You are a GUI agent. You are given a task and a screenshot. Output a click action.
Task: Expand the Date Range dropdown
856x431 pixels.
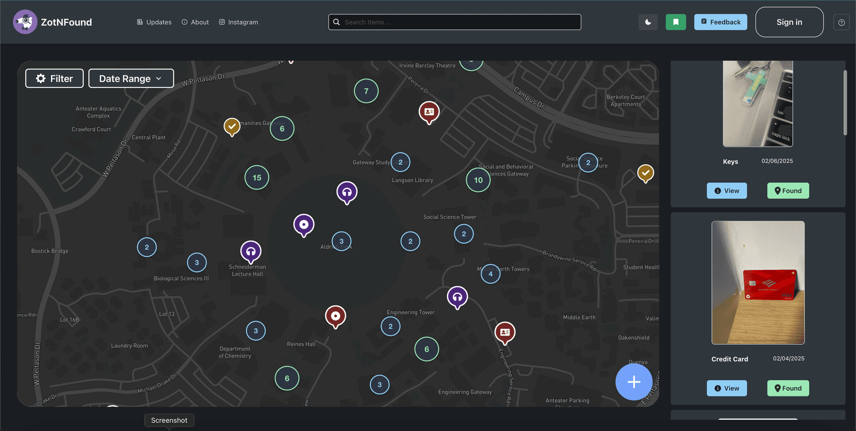[x=131, y=78]
